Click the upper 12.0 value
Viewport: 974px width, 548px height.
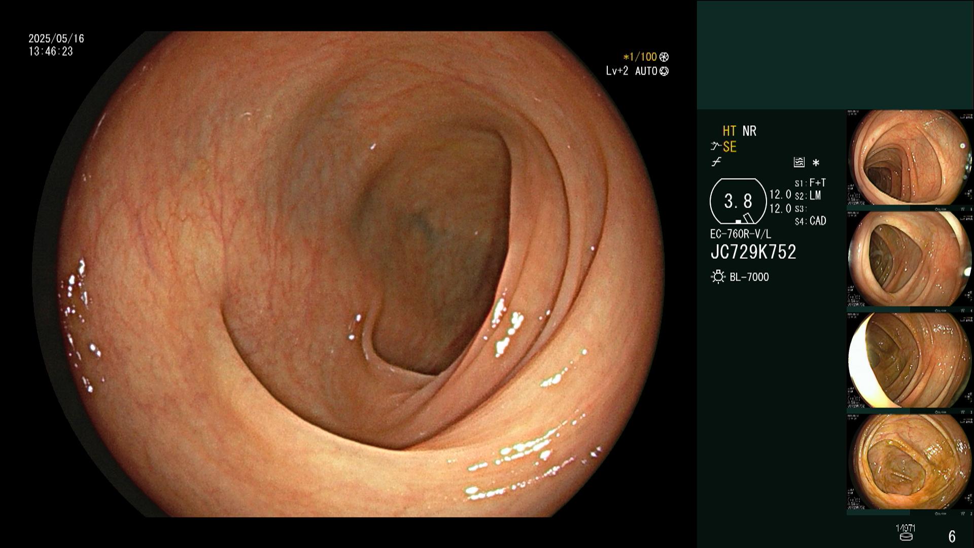[780, 194]
